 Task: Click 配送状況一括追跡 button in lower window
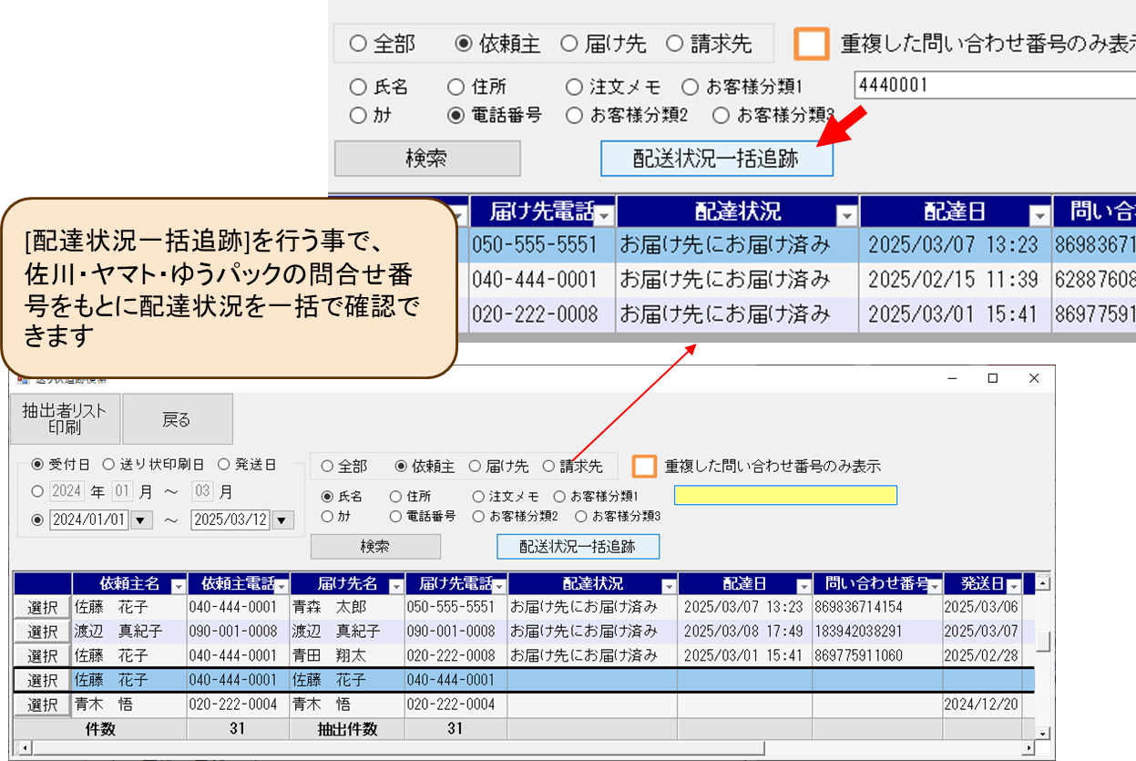coord(578,547)
